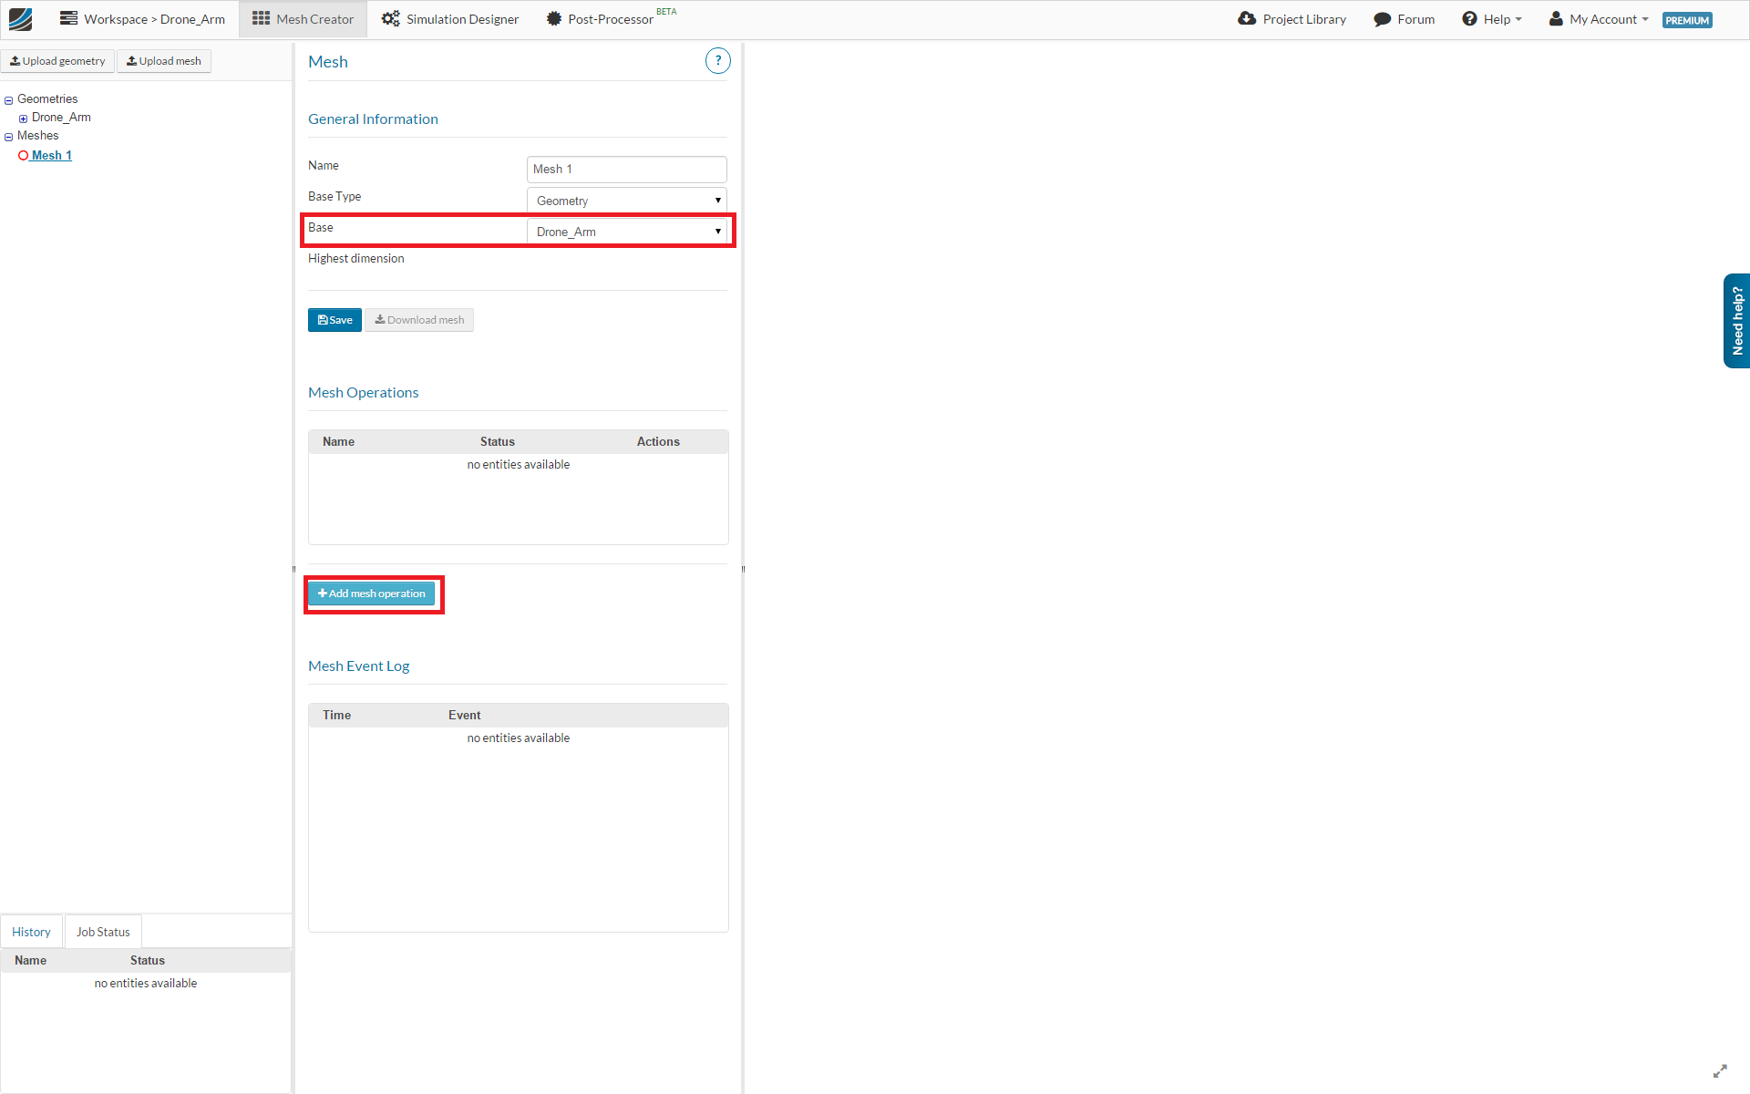Click the mesh Name input field
The width and height of the screenshot is (1750, 1094).
pyautogui.click(x=626, y=170)
